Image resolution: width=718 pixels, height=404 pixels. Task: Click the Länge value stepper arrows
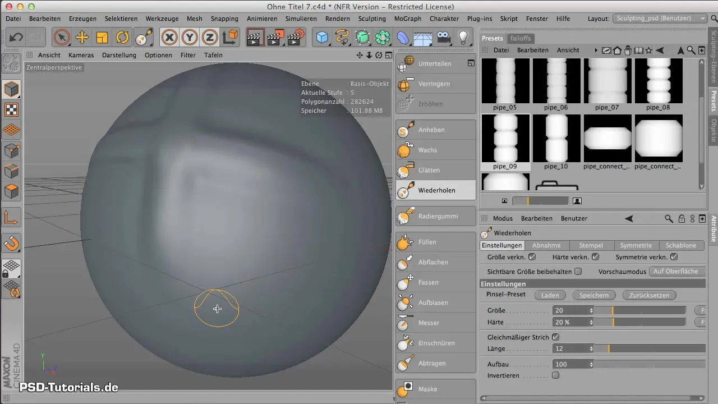click(591, 348)
